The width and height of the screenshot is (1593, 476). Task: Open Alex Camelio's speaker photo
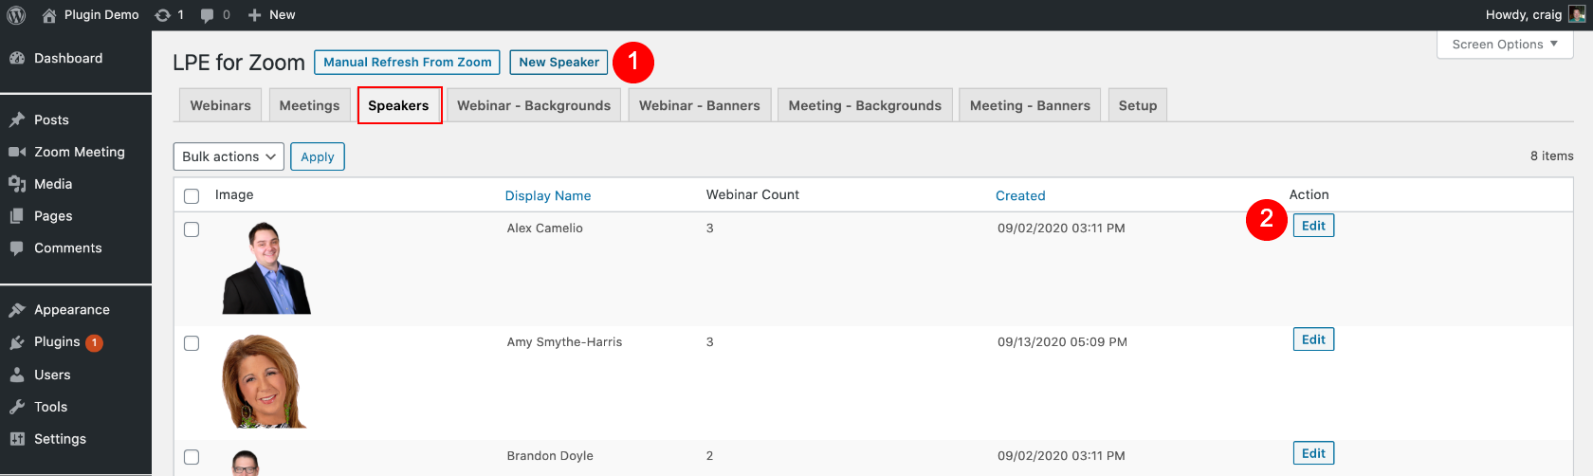coord(266,267)
